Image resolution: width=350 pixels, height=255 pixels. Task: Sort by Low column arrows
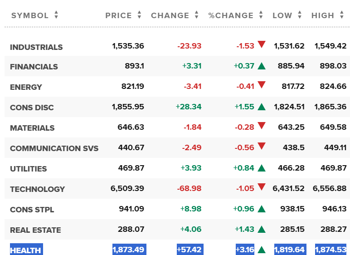(x=300, y=15)
